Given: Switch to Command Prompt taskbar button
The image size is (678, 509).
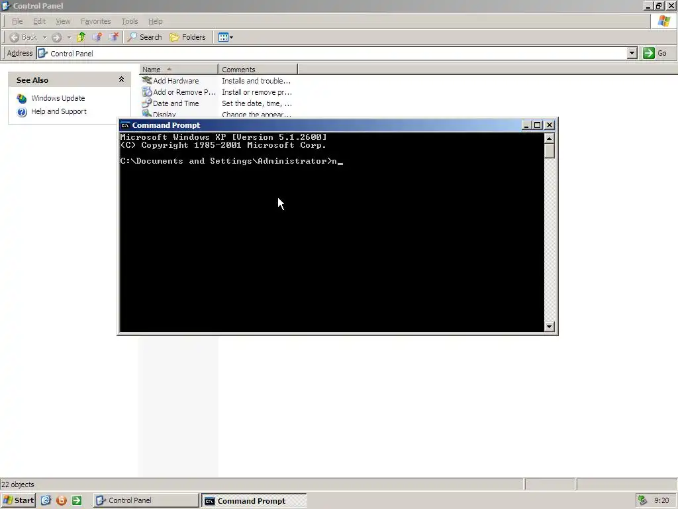Looking at the screenshot, I should (254, 501).
